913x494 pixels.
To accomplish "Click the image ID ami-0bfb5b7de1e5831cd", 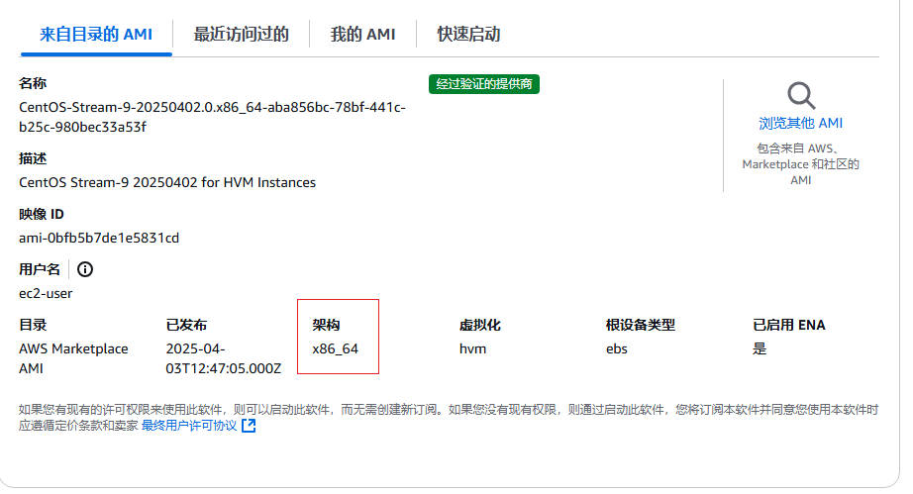I will click(99, 238).
